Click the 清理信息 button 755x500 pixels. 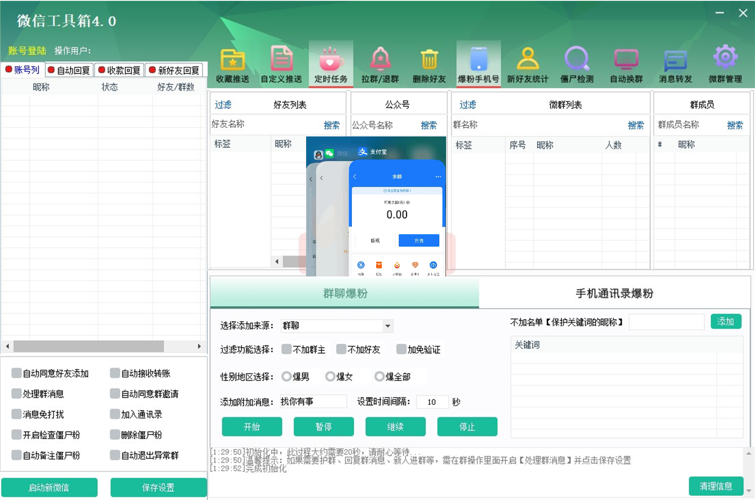(716, 486)
